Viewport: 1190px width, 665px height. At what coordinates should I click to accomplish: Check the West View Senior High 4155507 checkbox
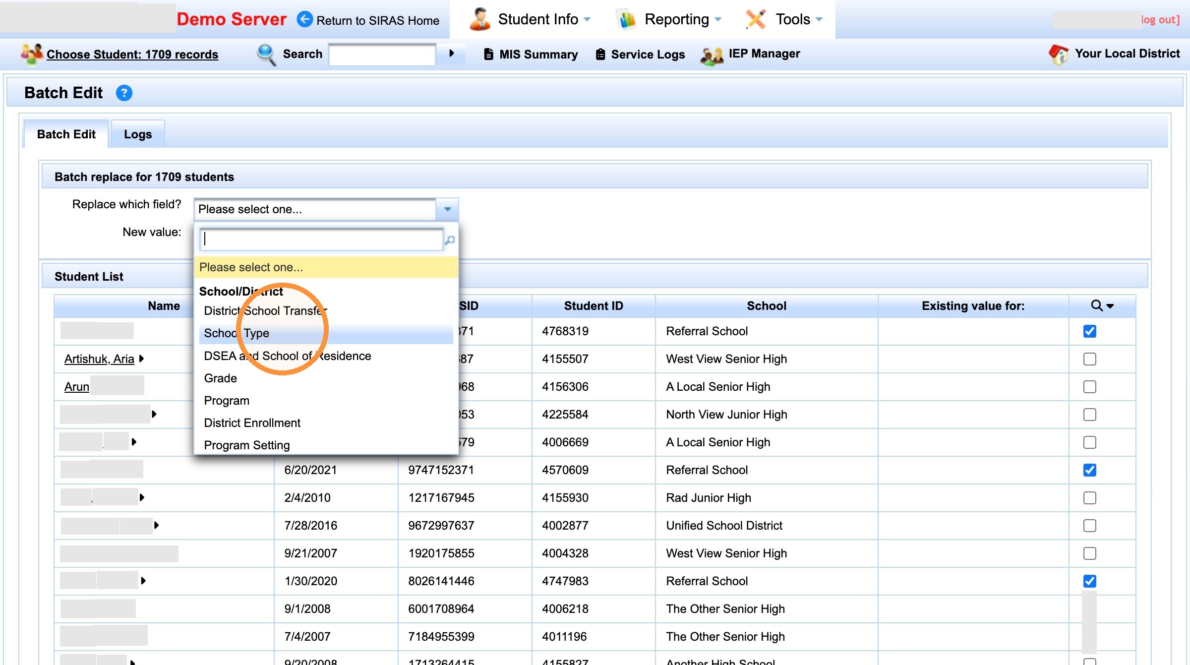[1089, 359]
